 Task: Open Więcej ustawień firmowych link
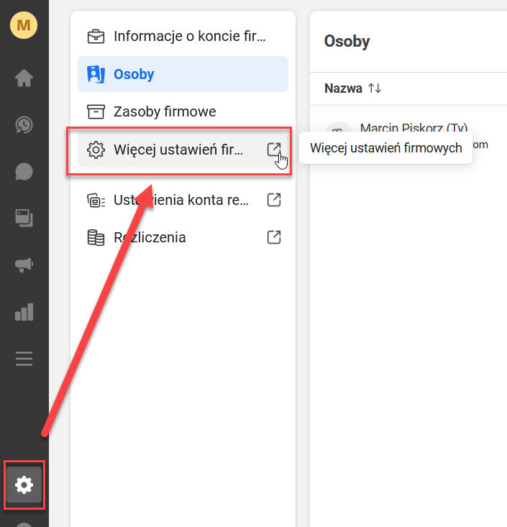click(178, 150)
